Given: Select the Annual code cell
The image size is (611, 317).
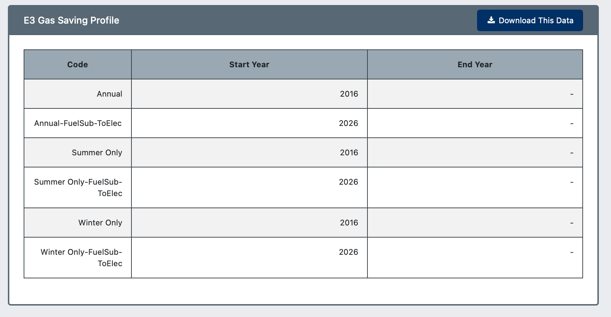Looking at the screenshot, I should coord(78,94).
